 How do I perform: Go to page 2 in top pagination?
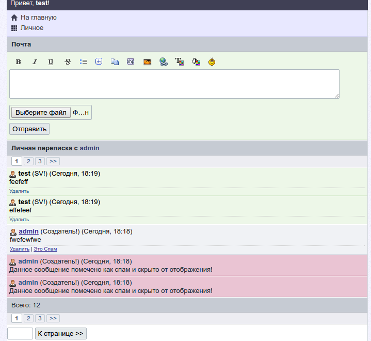(28, 161)
